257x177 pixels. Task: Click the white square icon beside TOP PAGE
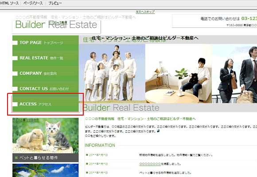point(15,43)
